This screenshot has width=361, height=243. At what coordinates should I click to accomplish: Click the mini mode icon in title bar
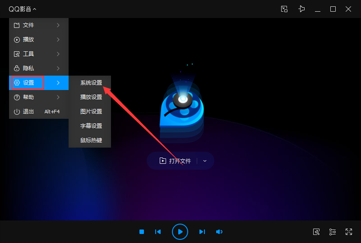(284, 9)
